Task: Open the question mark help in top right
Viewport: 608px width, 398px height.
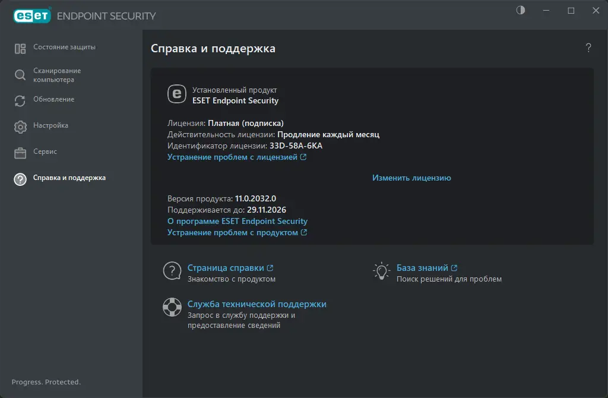Action: point(588,48)
